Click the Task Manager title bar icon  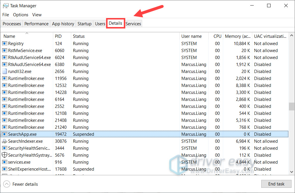(x=6, y=6)
